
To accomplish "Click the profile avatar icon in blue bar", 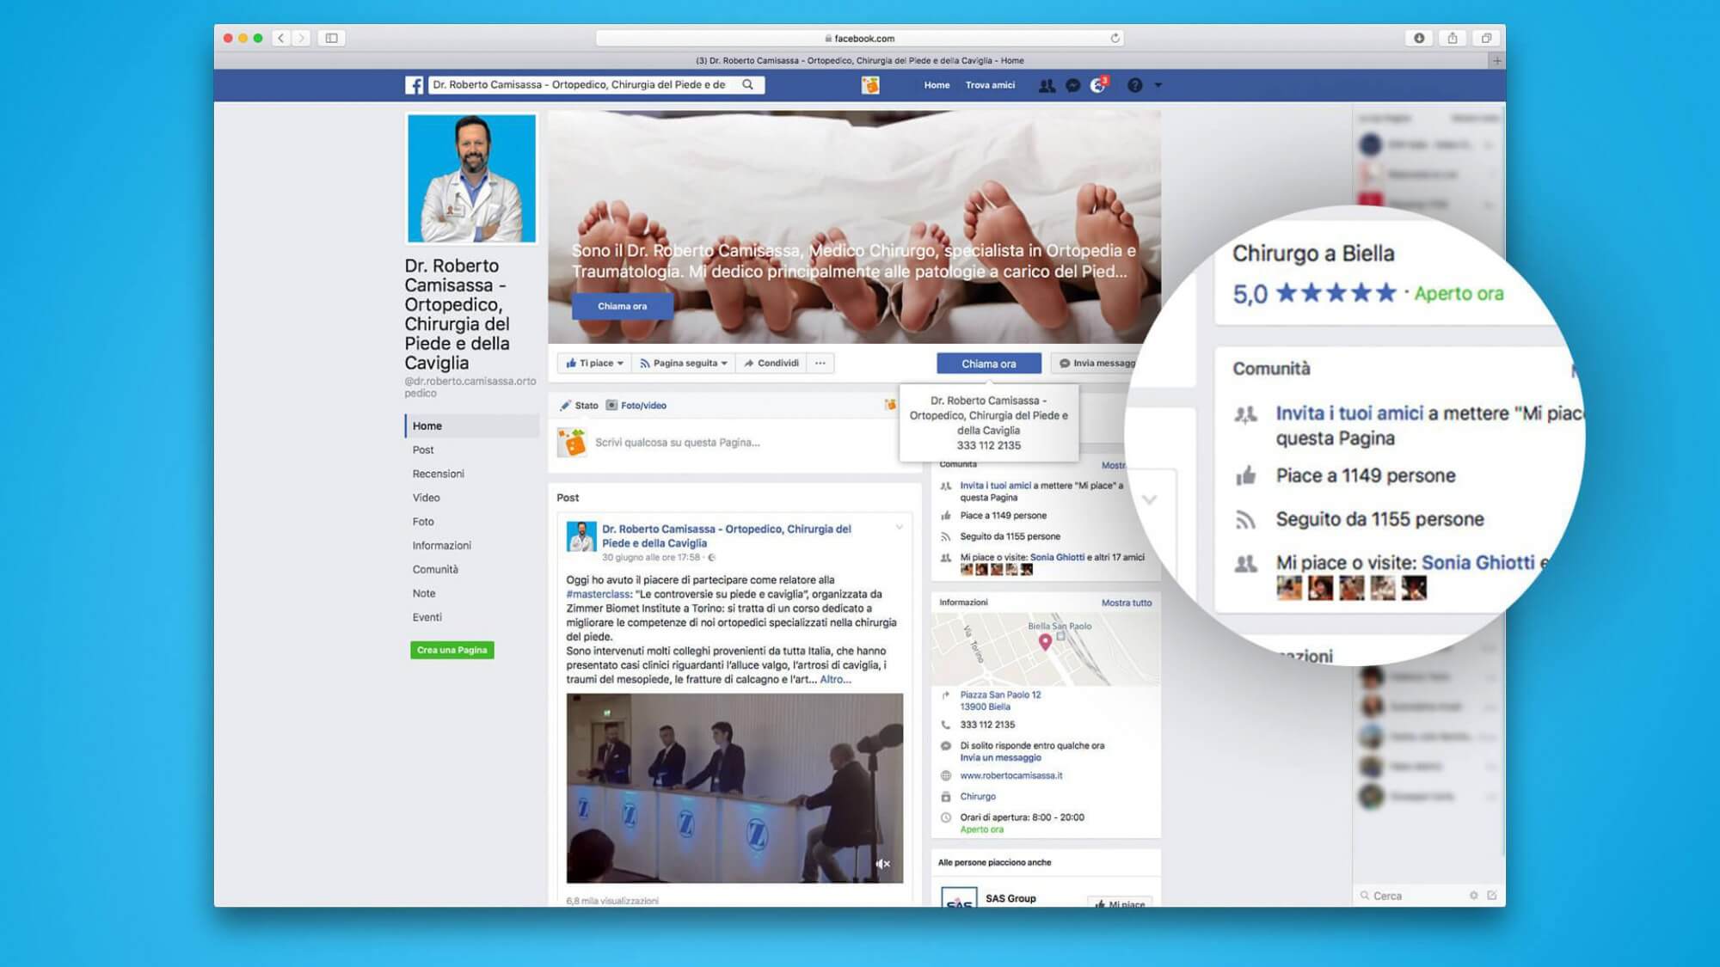I will (870, 85).
